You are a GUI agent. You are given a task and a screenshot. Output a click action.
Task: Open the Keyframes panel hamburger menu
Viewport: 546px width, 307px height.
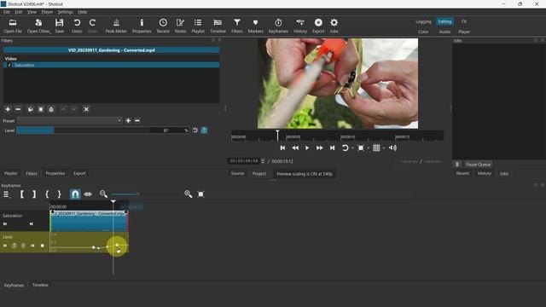pyautogui.click(x=6, y=194)
